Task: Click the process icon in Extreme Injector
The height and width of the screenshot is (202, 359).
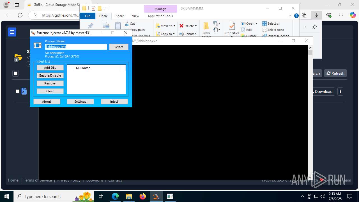Action: click(38, 45)
